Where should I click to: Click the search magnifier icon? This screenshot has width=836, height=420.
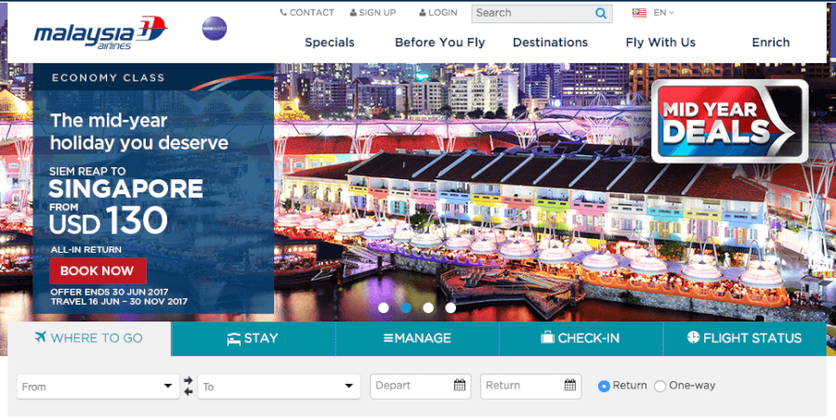pyautogui.click(x=601, y=13)
